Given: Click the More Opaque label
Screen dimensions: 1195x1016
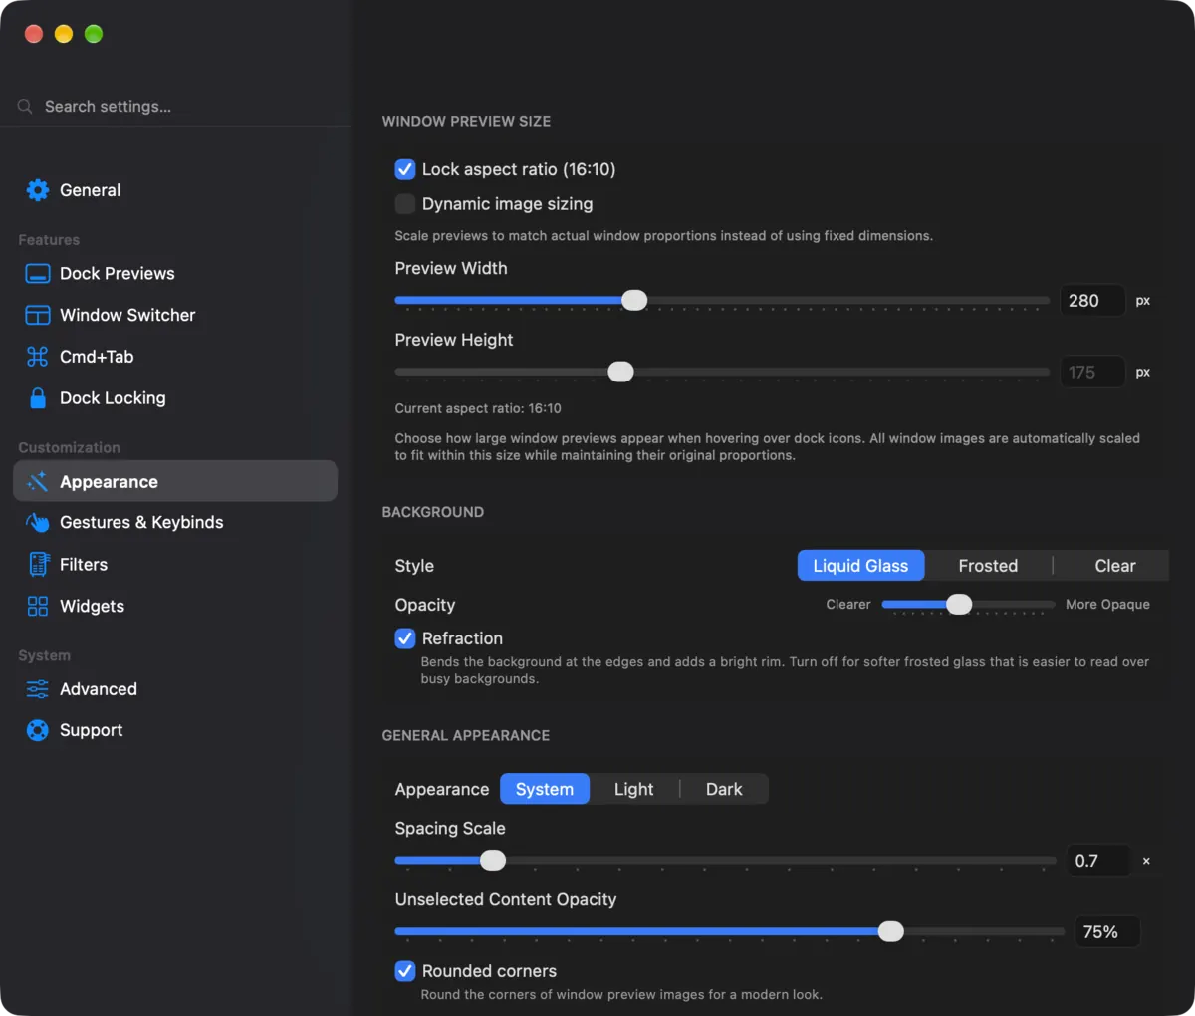Looking at the screenshot, I should pyautogui.click(x=1107, y=605).
